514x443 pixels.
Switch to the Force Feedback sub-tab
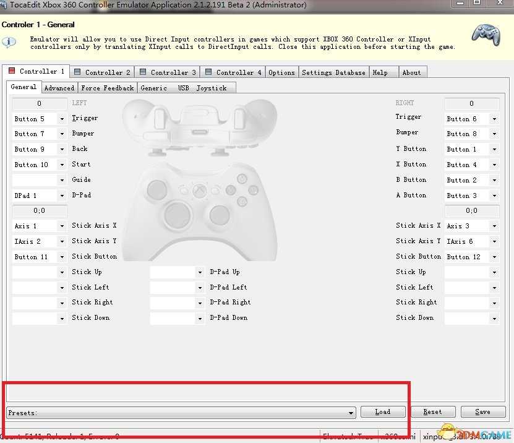(x=107, y=88)
